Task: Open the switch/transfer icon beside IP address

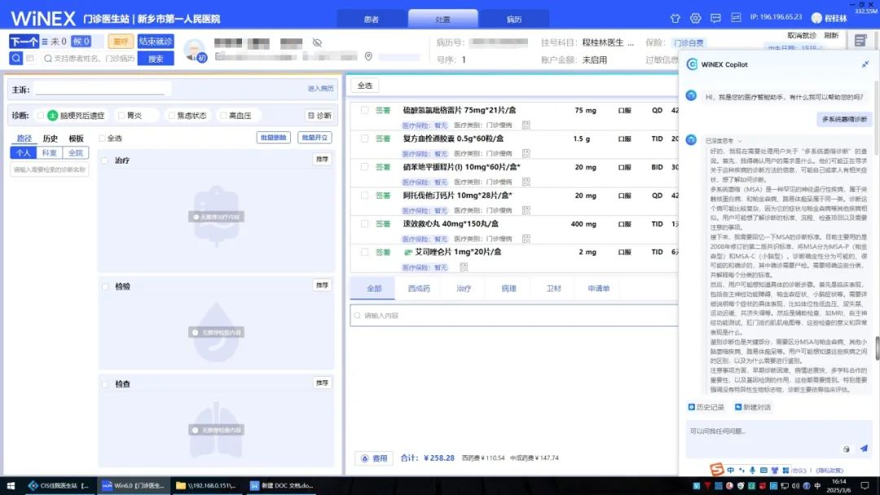Action: pos(736,18)
